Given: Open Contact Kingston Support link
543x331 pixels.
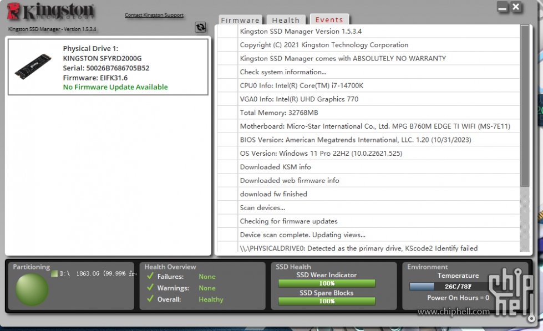Looking at the screenshot, I should [154, 15].
